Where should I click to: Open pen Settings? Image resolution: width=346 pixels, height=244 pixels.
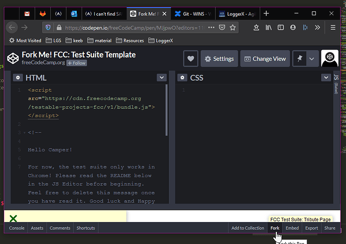[219, 58]
